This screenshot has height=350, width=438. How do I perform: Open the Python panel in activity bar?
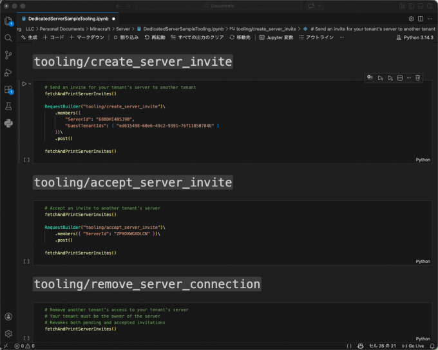click(8, 123)
